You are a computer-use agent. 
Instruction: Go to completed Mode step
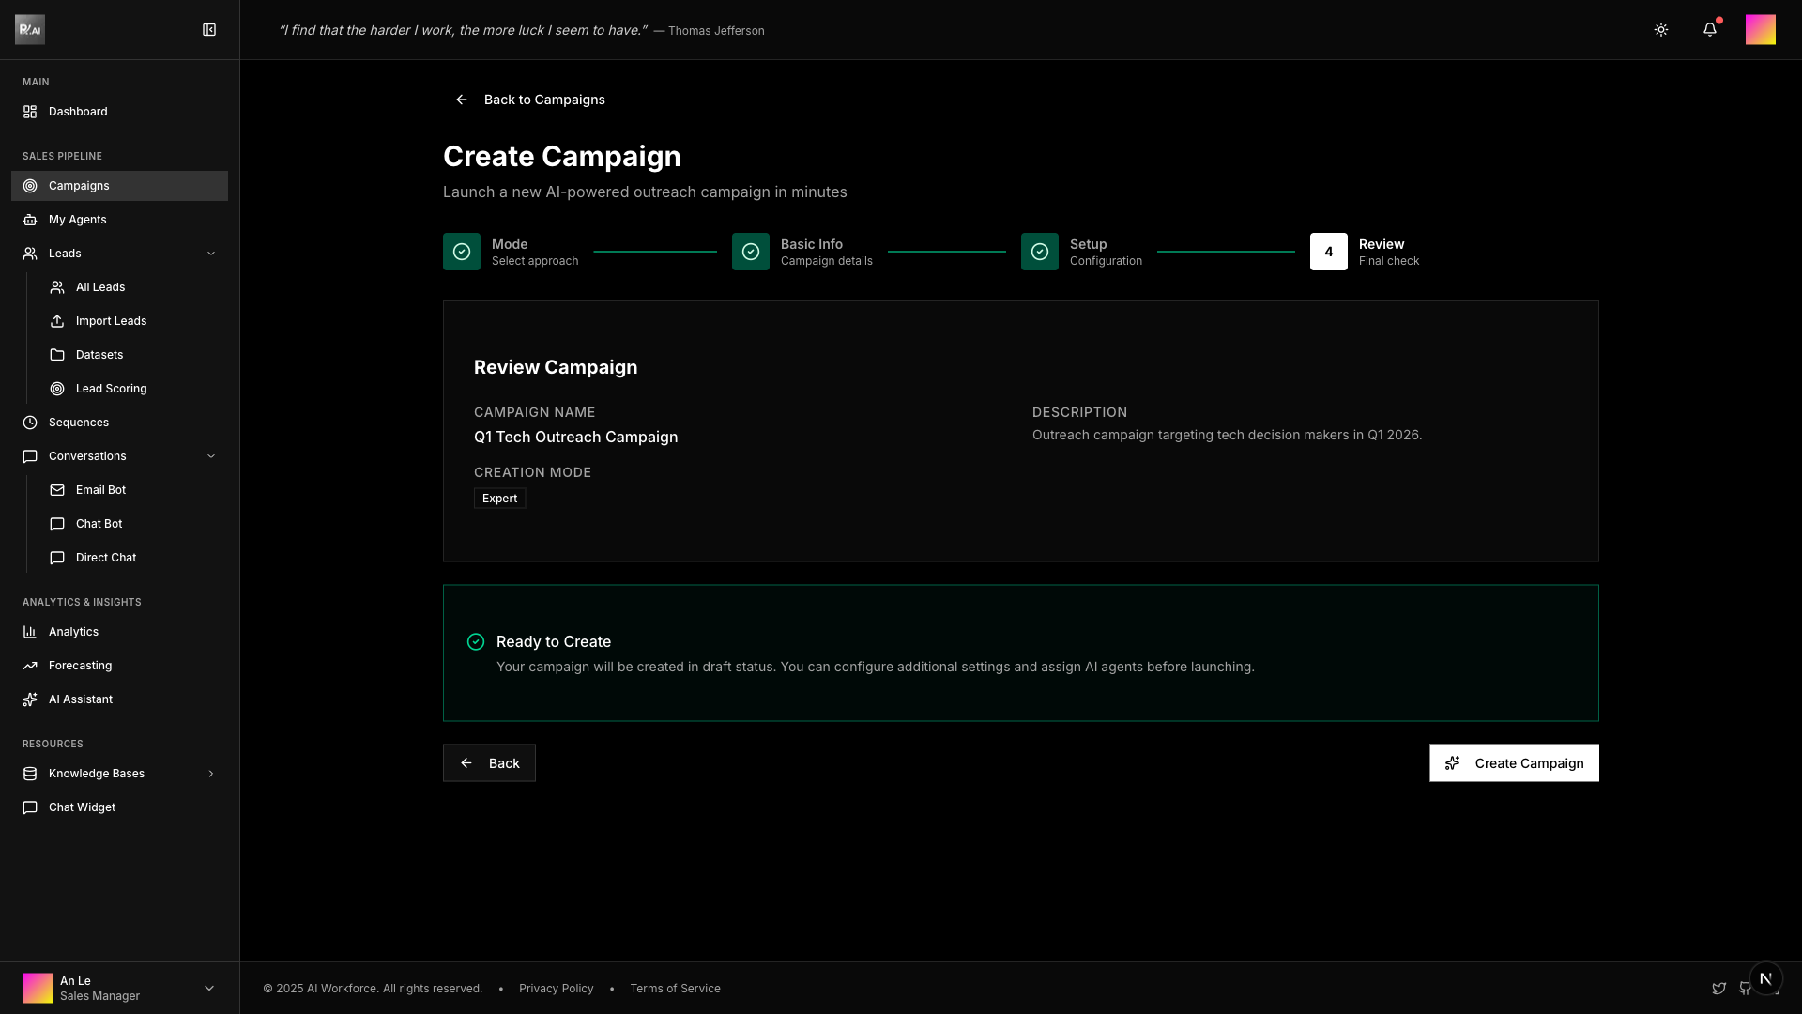pyautogui.click(x=462, y=252)
